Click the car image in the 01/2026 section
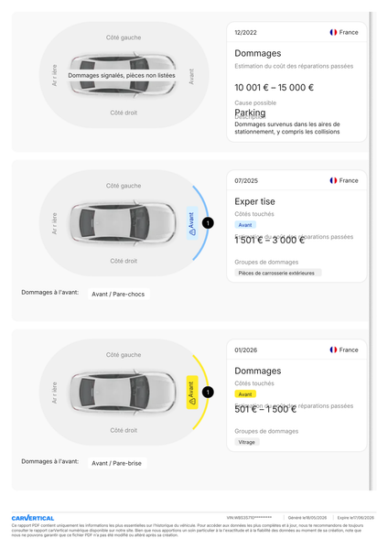Image resolution: width=388 pixels, height=549 pixels. [123, 393]
